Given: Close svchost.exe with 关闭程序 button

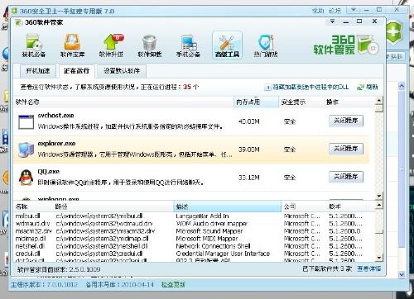Looking at the screenshot, I should [346, 121].
